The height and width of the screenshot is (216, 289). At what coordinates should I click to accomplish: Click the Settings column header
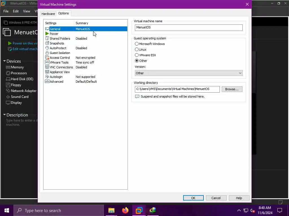point(59,23)
